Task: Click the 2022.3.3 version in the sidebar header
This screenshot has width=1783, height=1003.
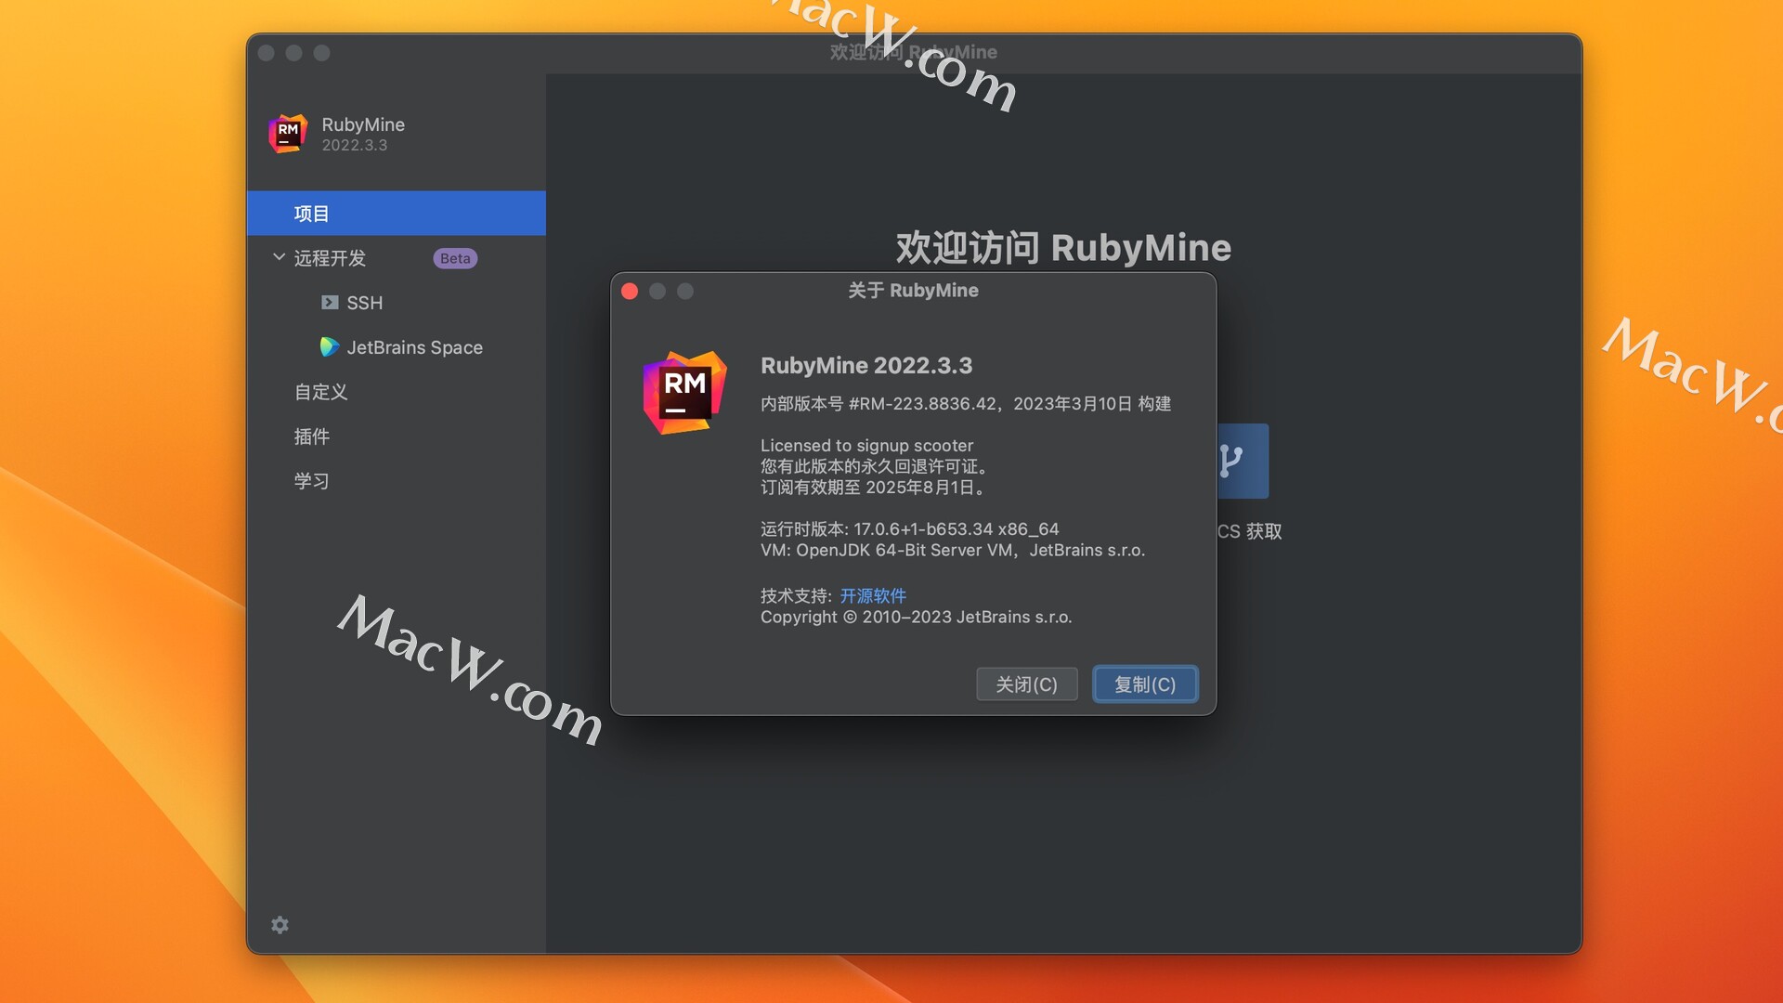Action: pyautogui.click(x=355, y=146)
